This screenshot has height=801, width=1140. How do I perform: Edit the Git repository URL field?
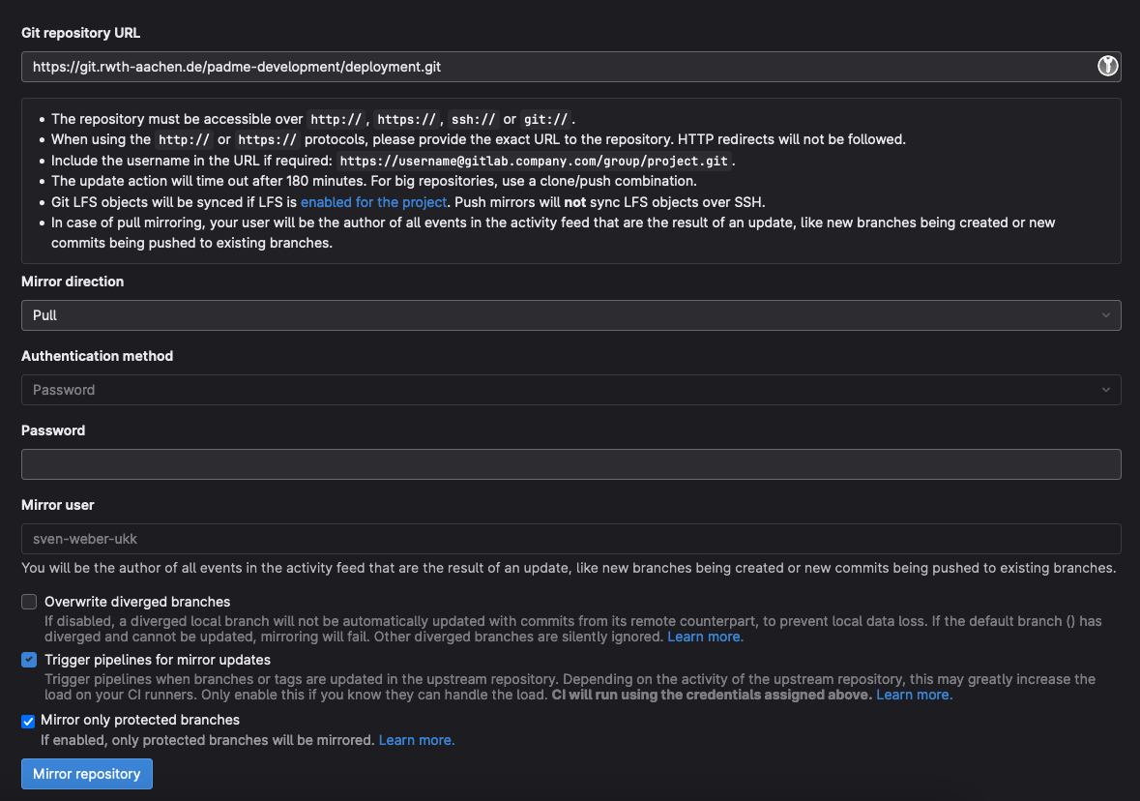(x=570, y=67)
